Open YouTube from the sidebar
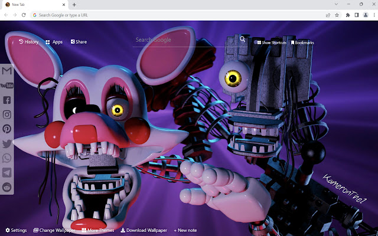The height and width of the screenshot is (236, 378). [6, 86]
